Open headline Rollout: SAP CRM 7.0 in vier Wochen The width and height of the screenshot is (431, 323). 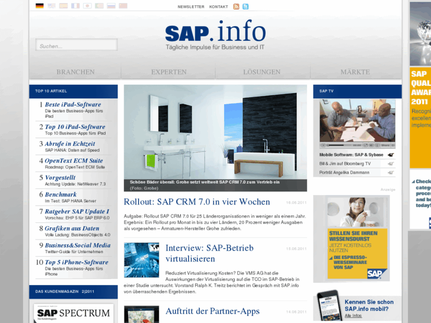(197, 202)
